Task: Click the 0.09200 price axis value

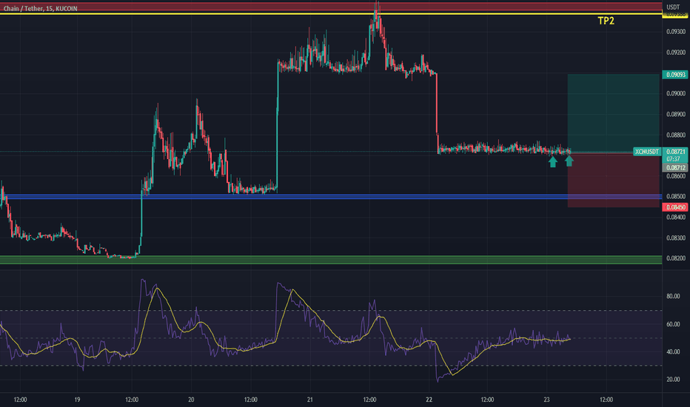Action: pyautogui.click(x=675, y=53)
